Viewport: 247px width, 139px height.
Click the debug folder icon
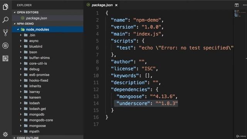[26, 69]
